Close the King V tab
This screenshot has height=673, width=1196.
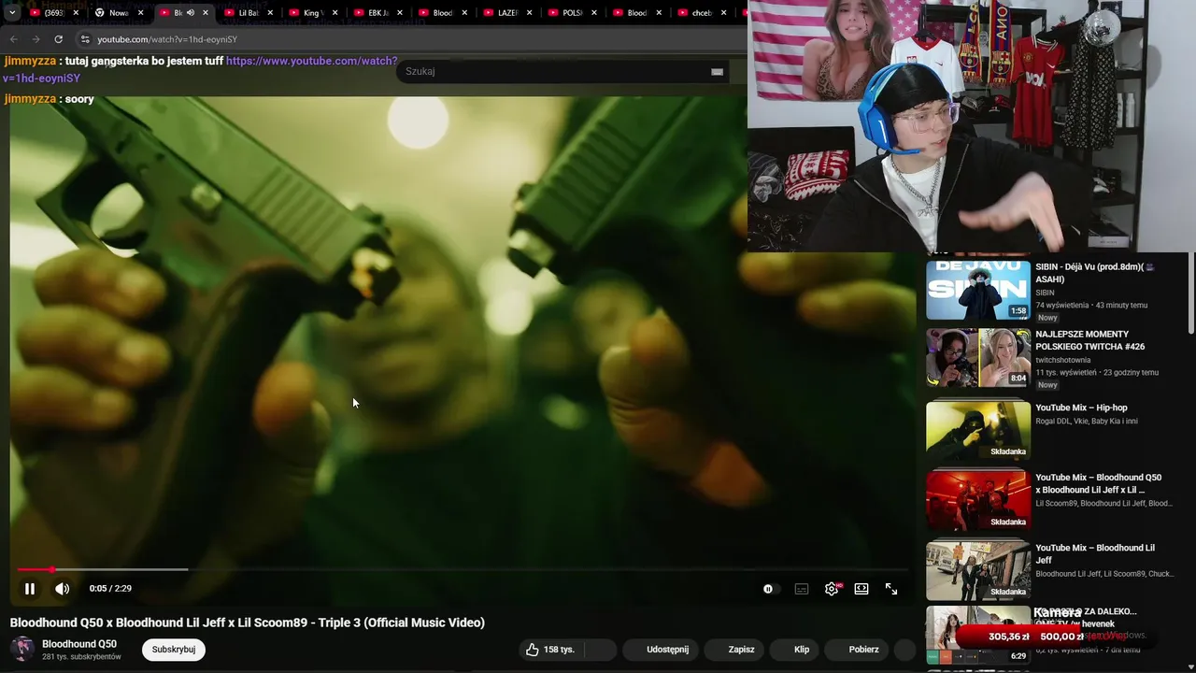[335, 13]
